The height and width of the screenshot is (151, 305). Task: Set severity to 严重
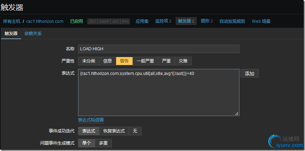click(x=166, y=61)
